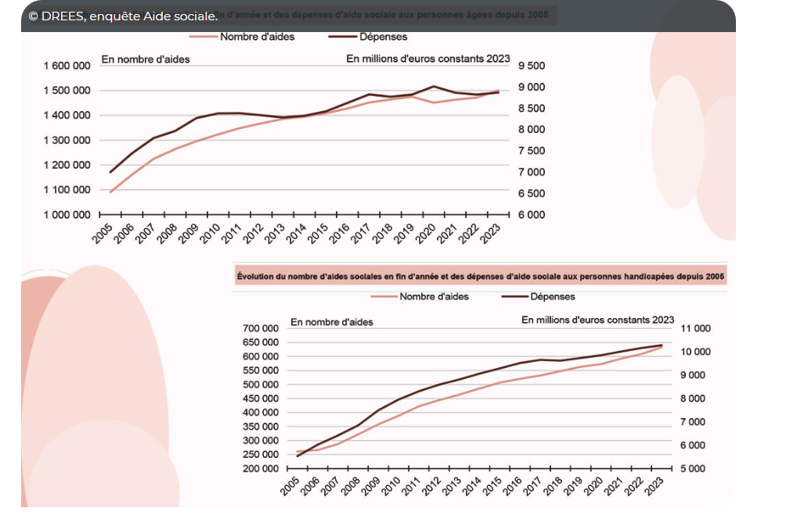Select "Dépenses" legend label in top chart
This screenshot has height=515, width=797.
(383, 37)
